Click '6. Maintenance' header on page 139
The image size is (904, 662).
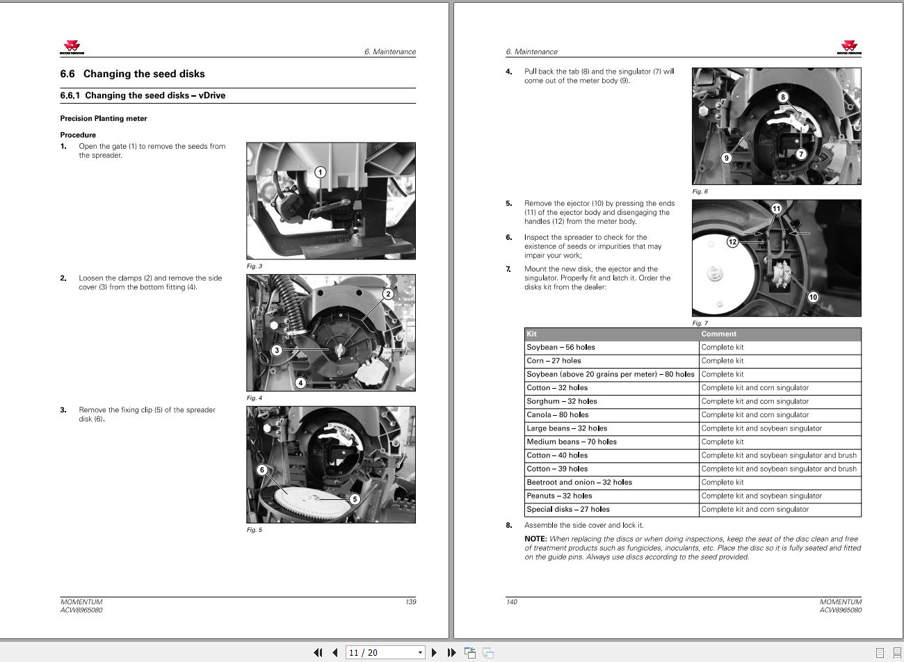(x=390, y=51)
